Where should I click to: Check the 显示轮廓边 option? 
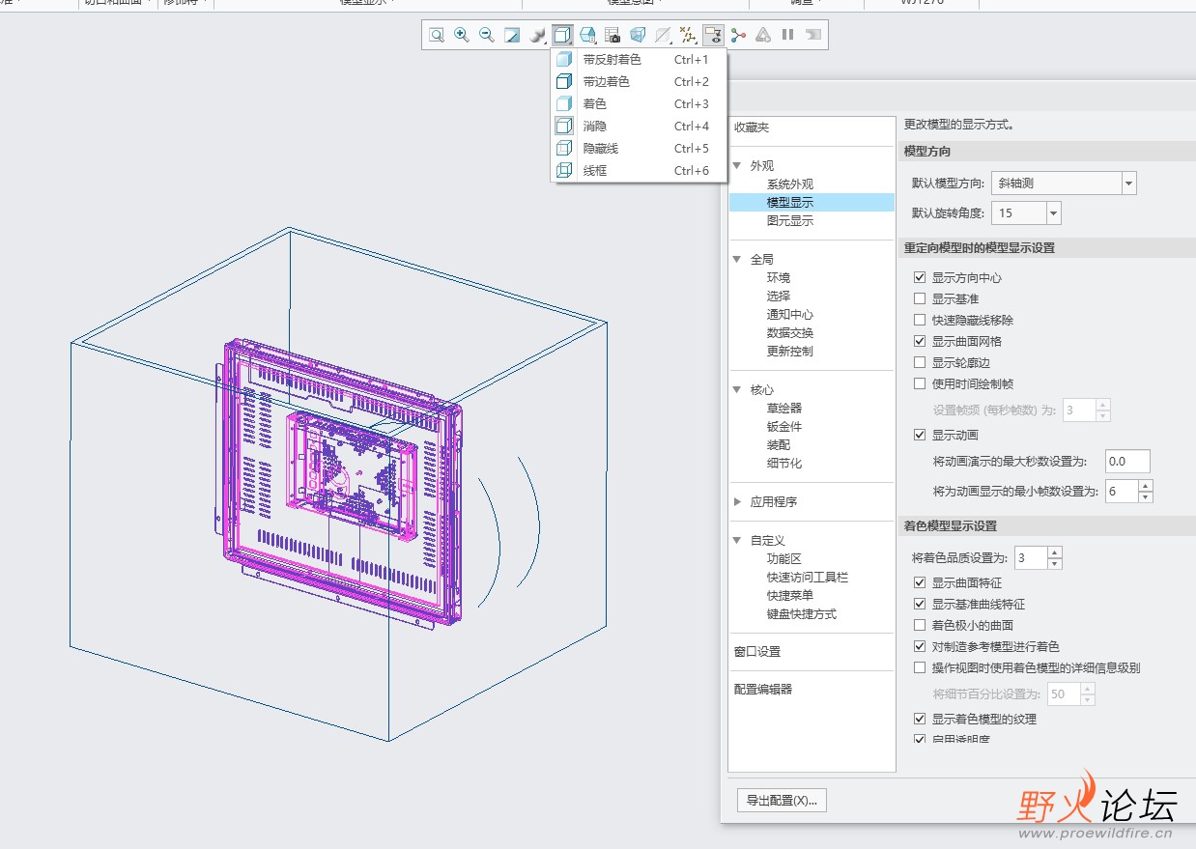pos(920,363)
